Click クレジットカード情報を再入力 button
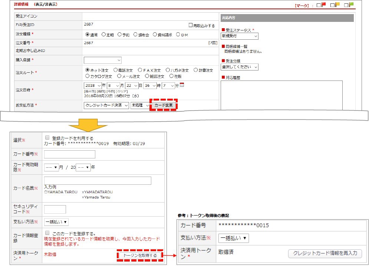This screenshot has height=266, width=369. pos(325,253)
